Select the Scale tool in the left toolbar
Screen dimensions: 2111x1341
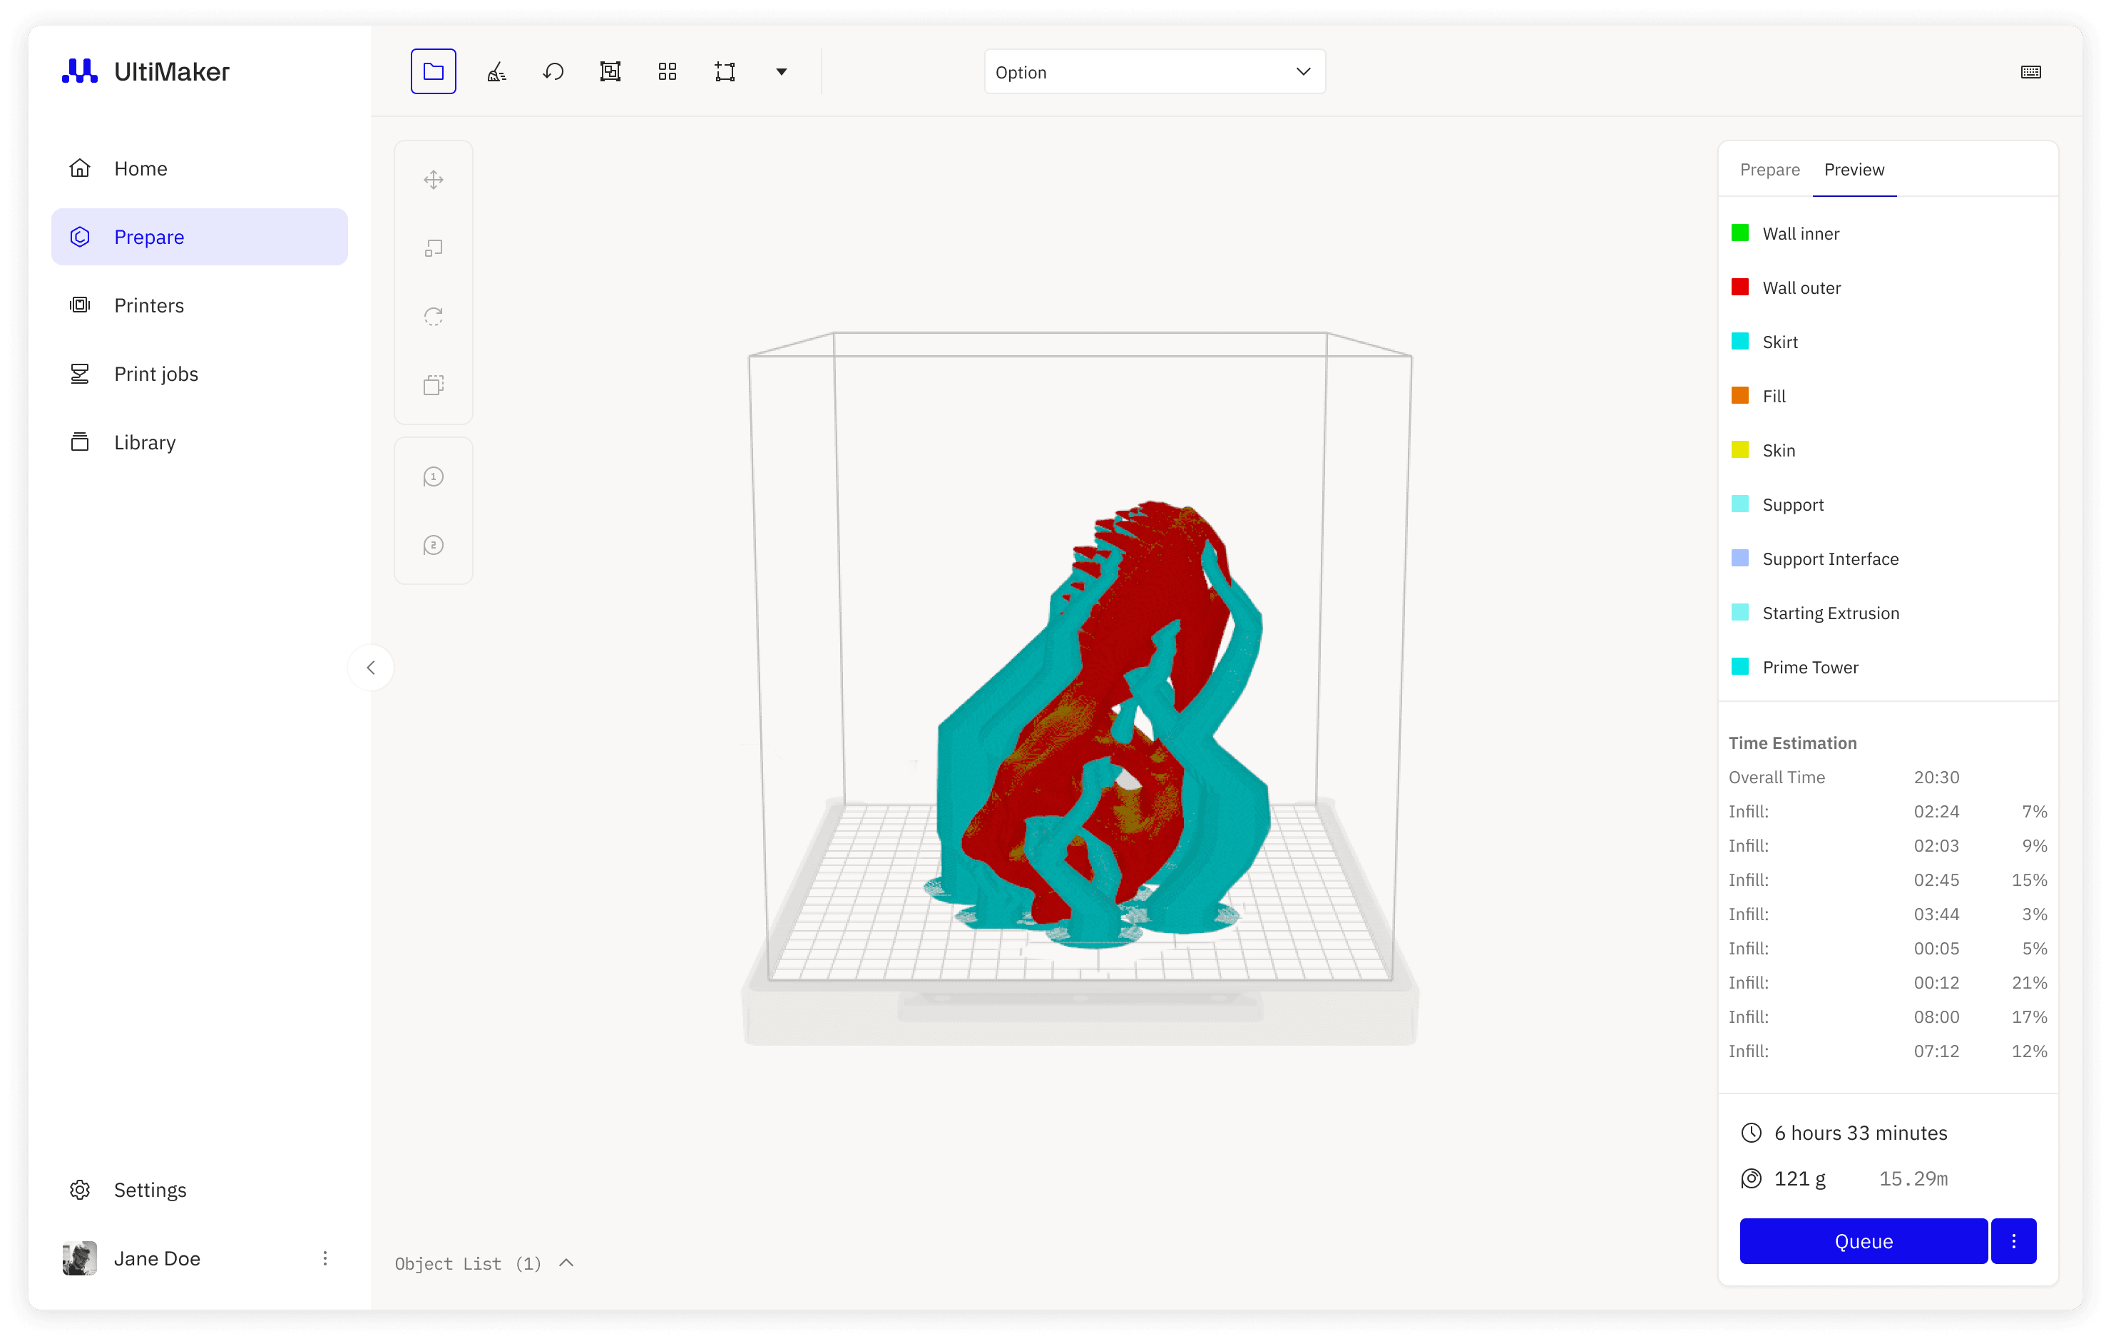[433, 248]
